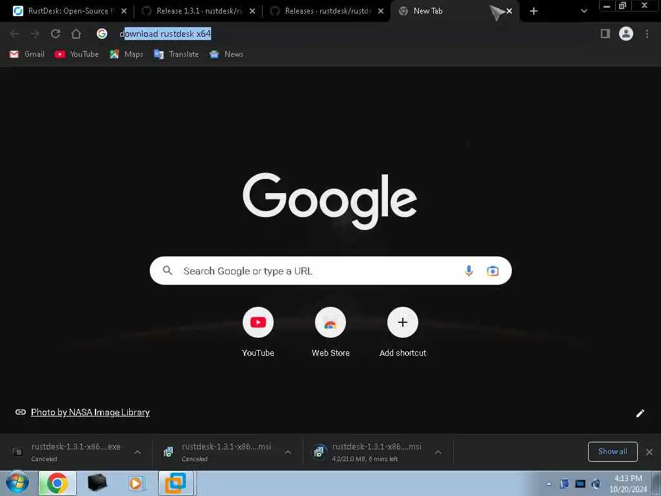The width and height of the screenshot is (661, 496).
Task: Open the YouTube bookmark in bookmarks bar
Action: click(76, 54)
